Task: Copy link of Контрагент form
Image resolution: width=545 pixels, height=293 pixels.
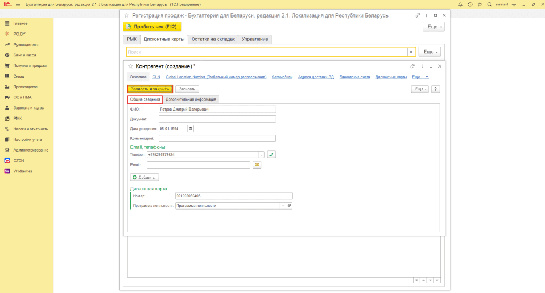Action: tap(412, 66)
